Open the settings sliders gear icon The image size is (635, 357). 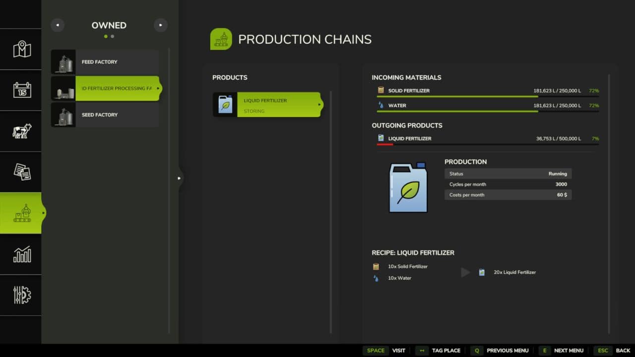[x=22, y=295]
